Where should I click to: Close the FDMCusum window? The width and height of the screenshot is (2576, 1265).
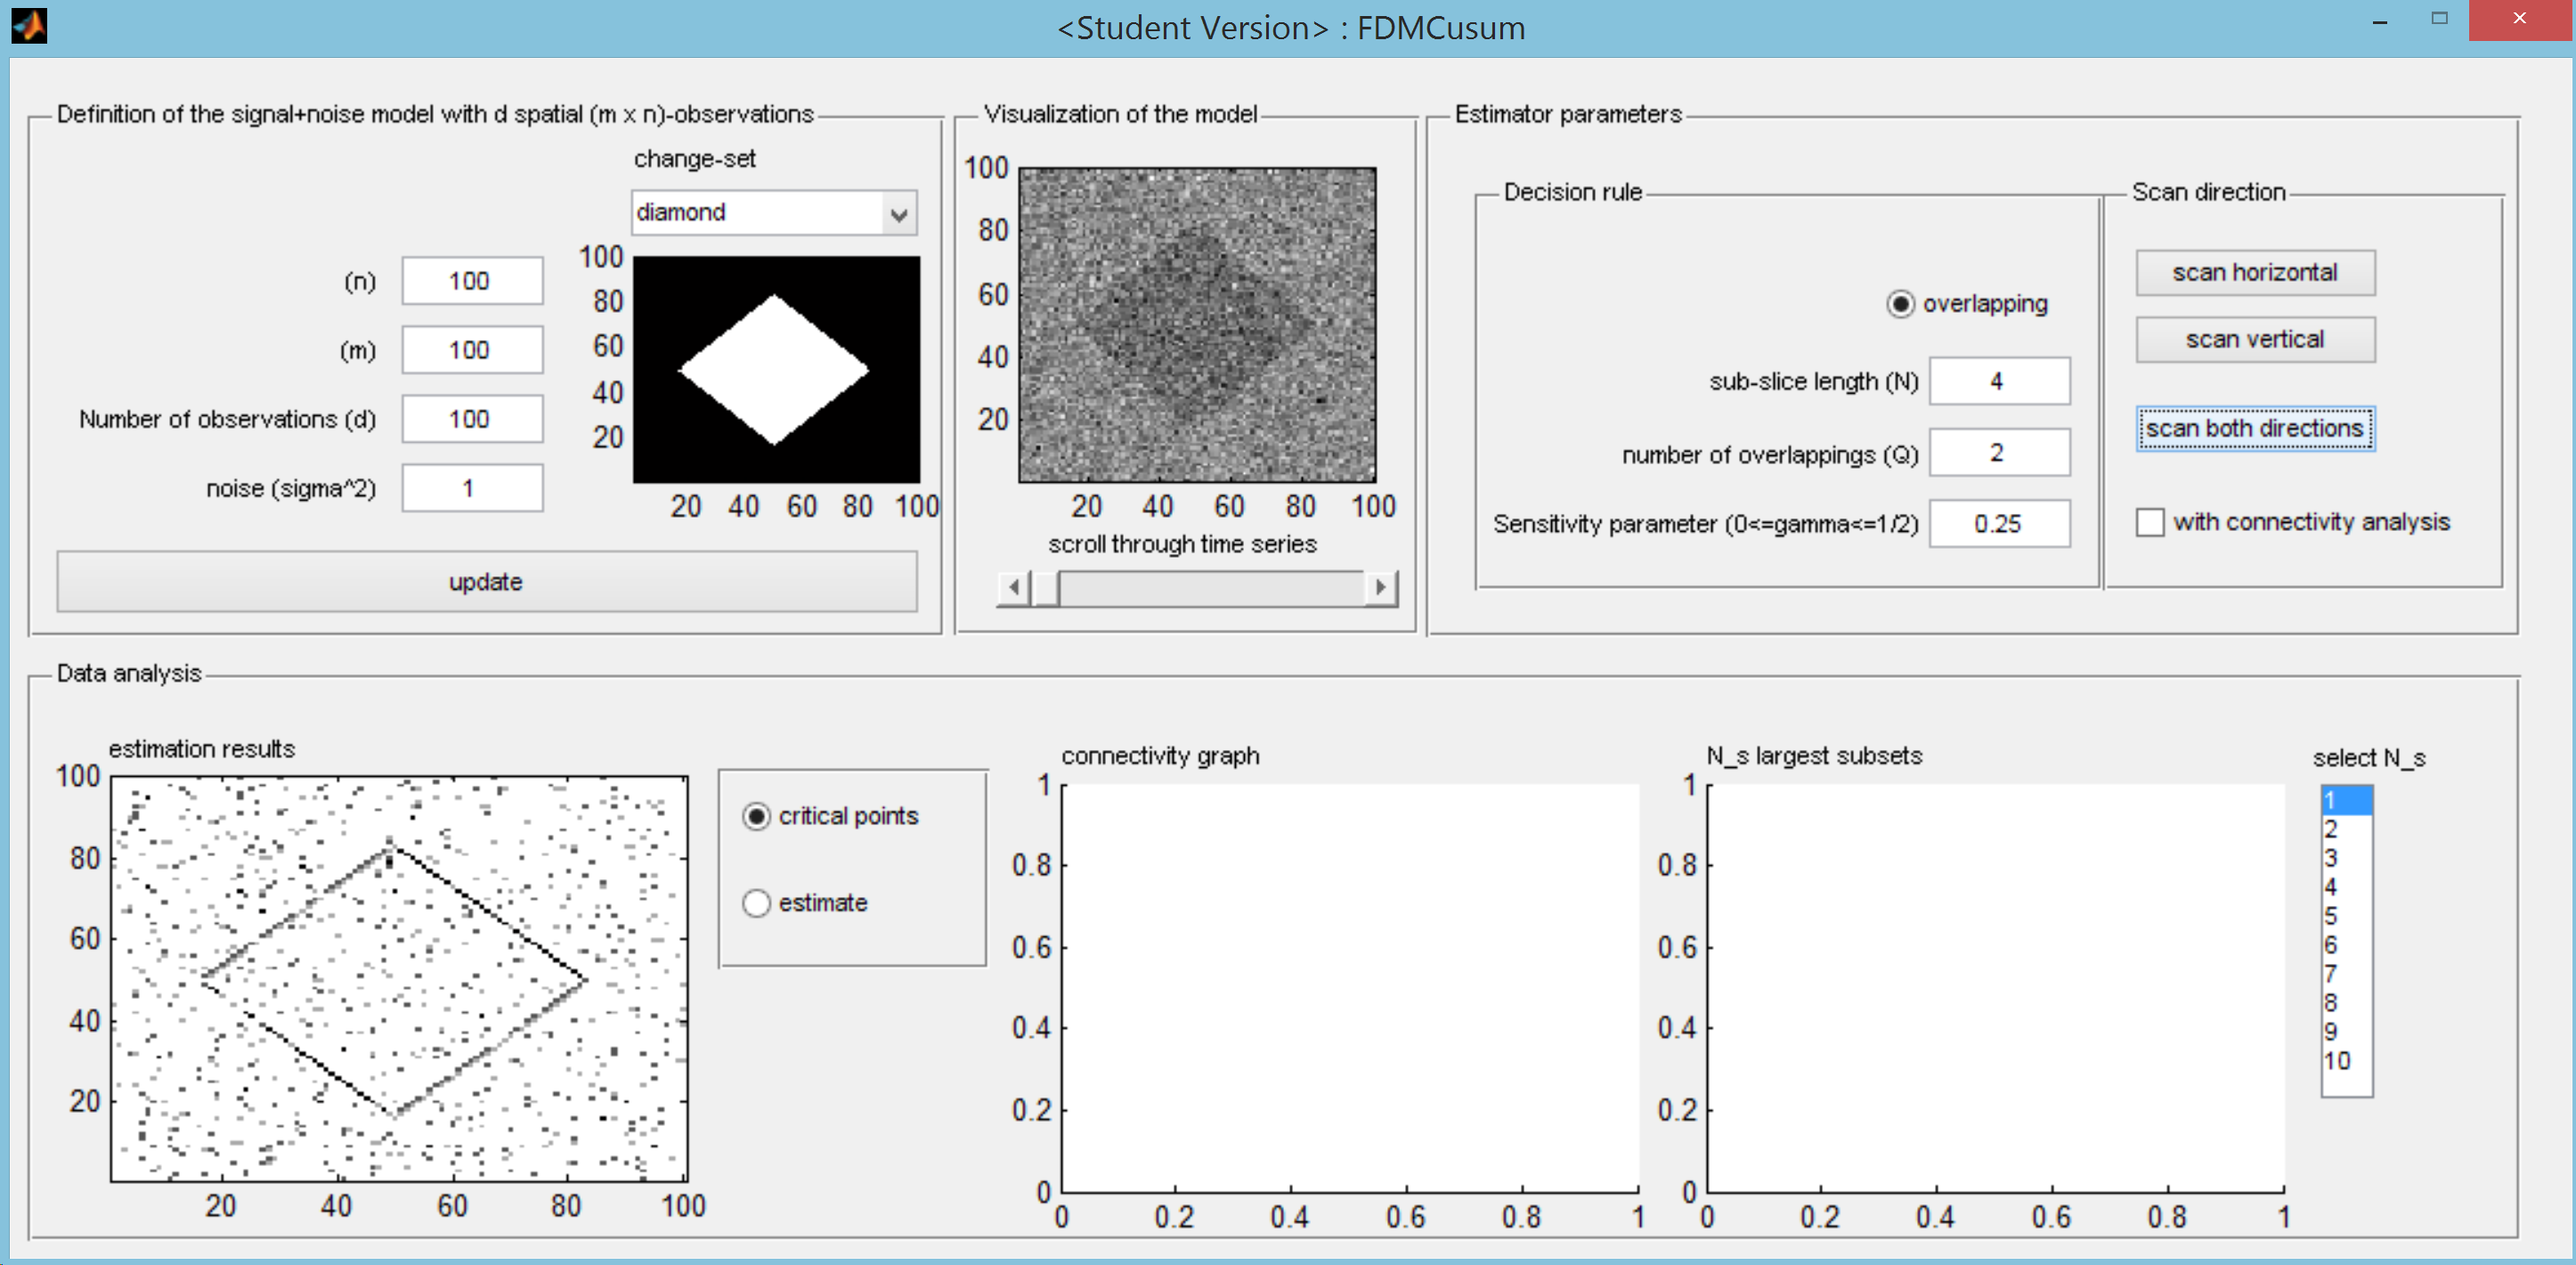[x=2519, y=19]
